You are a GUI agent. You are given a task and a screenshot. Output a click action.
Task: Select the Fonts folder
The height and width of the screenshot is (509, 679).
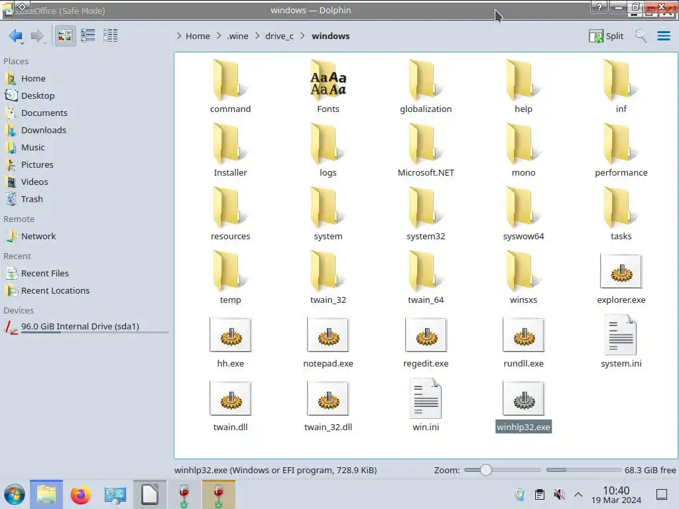click(328, 87)
